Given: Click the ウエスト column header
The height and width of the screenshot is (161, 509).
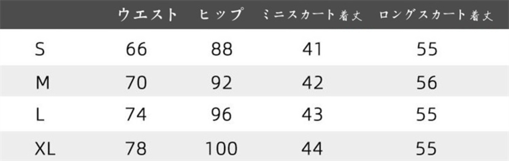Looking at the screenshot, I should 148,15.
